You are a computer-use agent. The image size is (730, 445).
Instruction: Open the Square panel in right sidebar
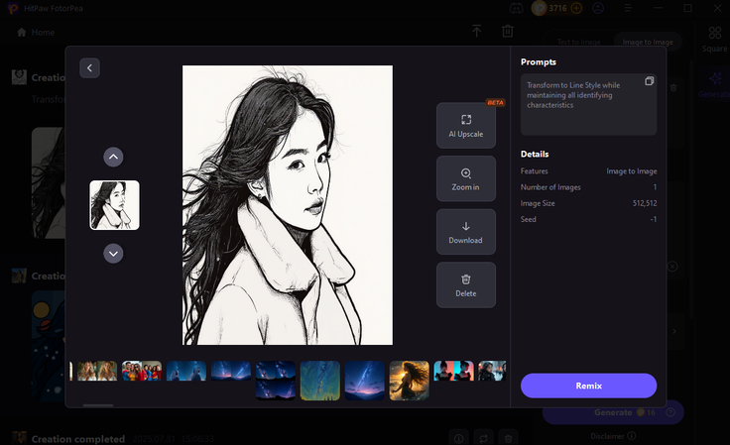[714, 39]
